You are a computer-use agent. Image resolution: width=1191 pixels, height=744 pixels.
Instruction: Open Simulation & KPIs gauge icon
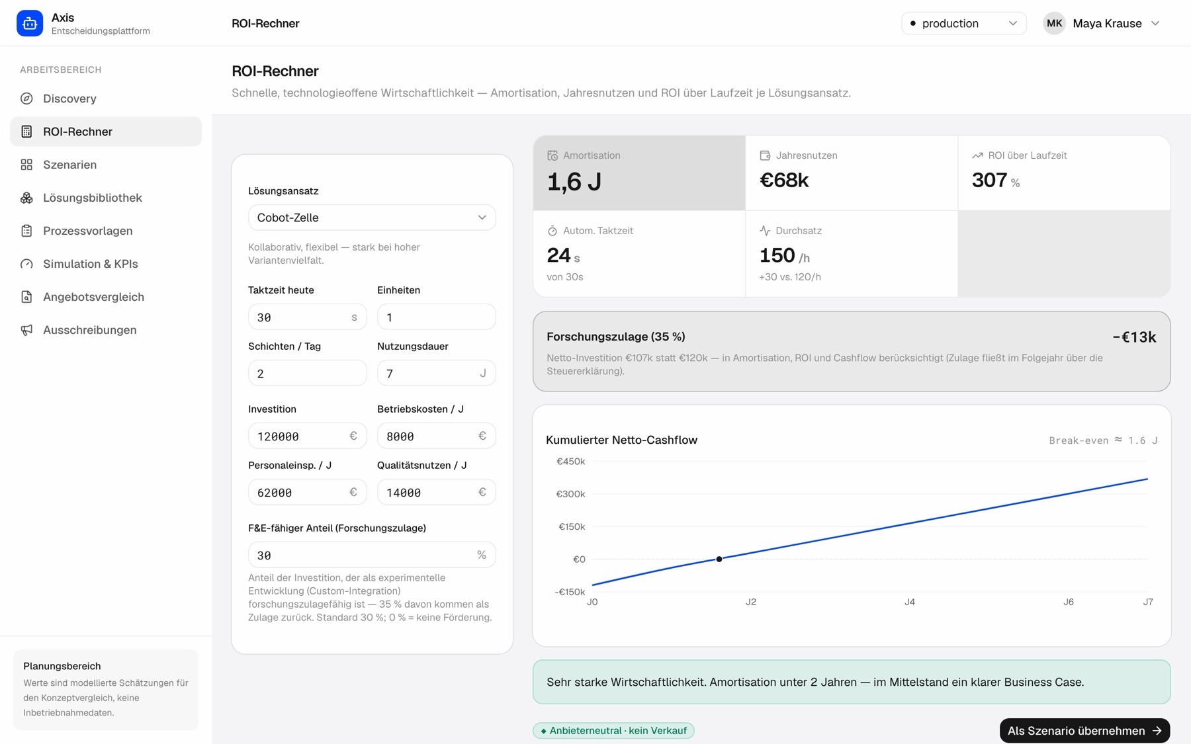click(x=26, y=264)
